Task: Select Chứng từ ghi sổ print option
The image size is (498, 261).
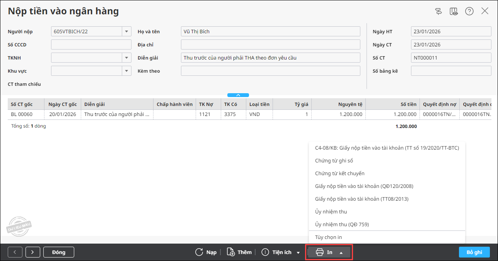Action: [334, 160]
